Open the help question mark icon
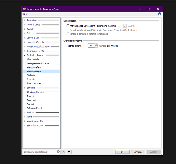 click(x=159, y=14)
